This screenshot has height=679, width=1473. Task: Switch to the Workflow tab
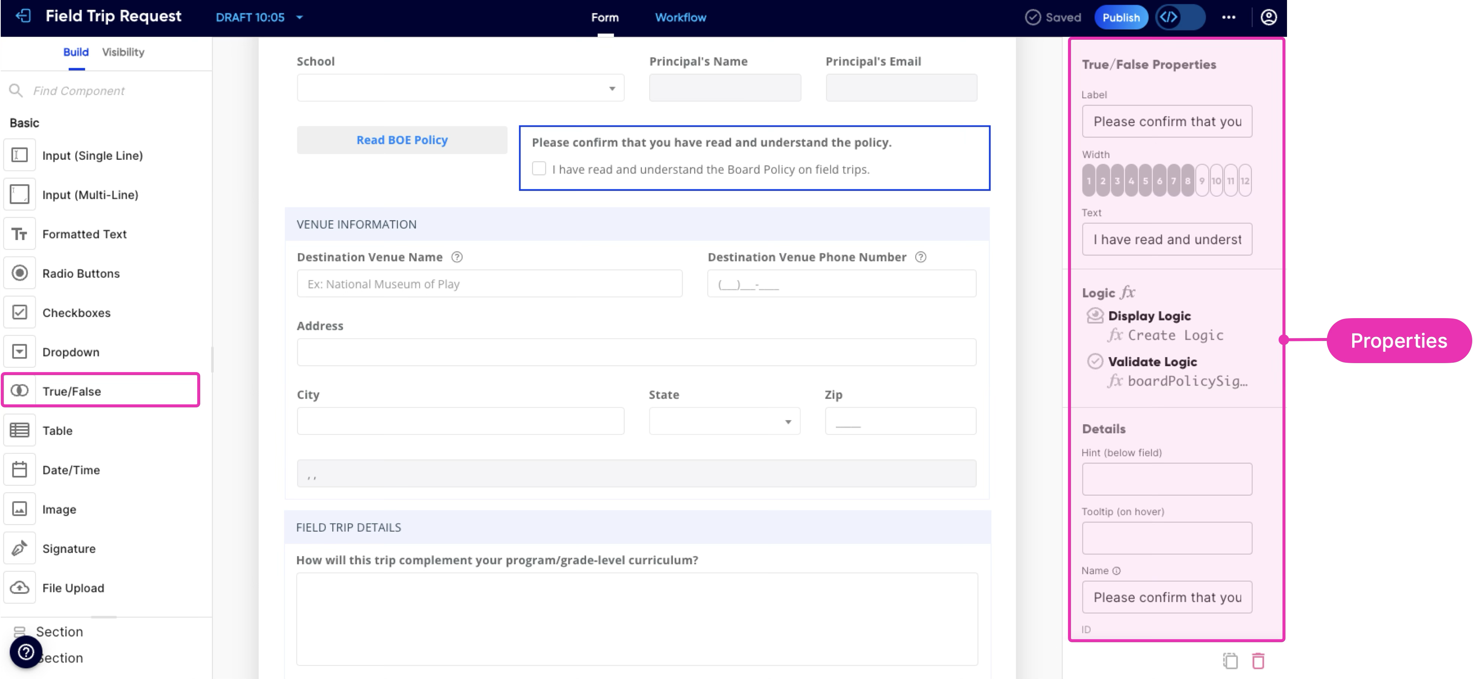coord(680,17)
